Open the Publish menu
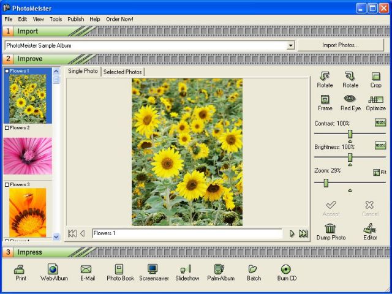This screenshot has height=294, width=392. coord(76,19)
